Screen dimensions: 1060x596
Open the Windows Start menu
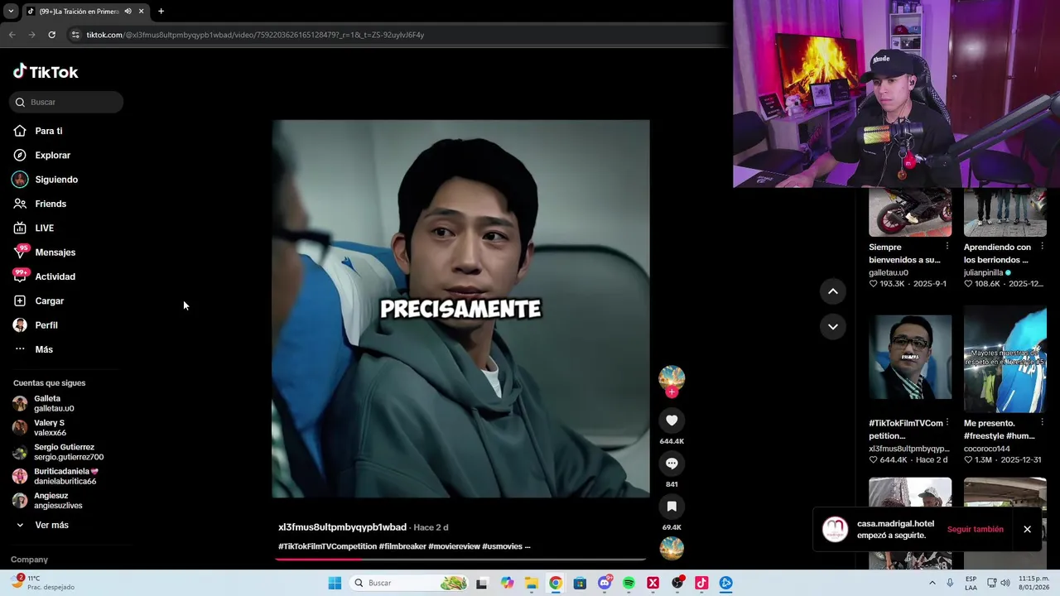click(335, 583)
